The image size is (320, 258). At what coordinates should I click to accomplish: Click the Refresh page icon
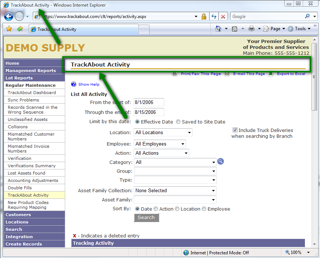[214, 17]
